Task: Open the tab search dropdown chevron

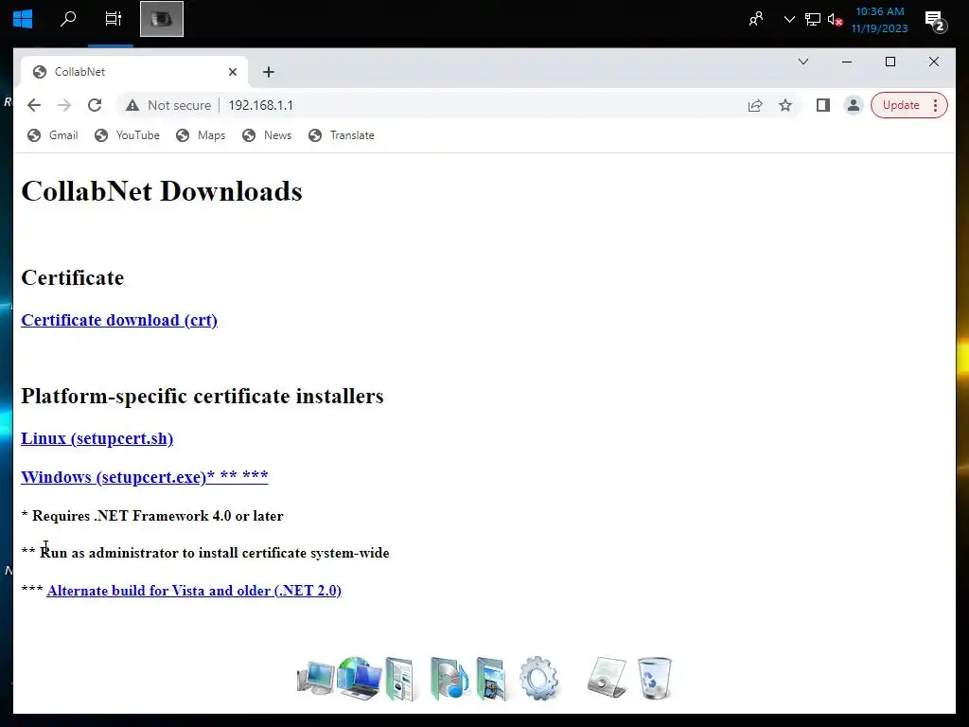Action: tap(803, 62)
